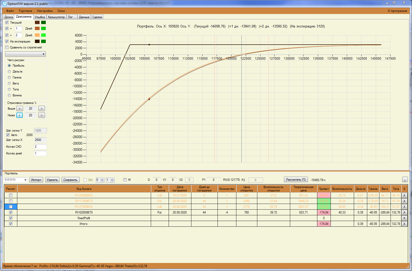Open the Окно menu
This screenshot has width=412, height=271.
pos(61,11)
